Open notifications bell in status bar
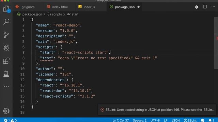 211,120
